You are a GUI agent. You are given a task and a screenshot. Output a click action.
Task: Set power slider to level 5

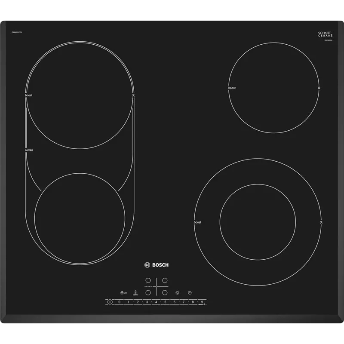click(x=165, y=302)
